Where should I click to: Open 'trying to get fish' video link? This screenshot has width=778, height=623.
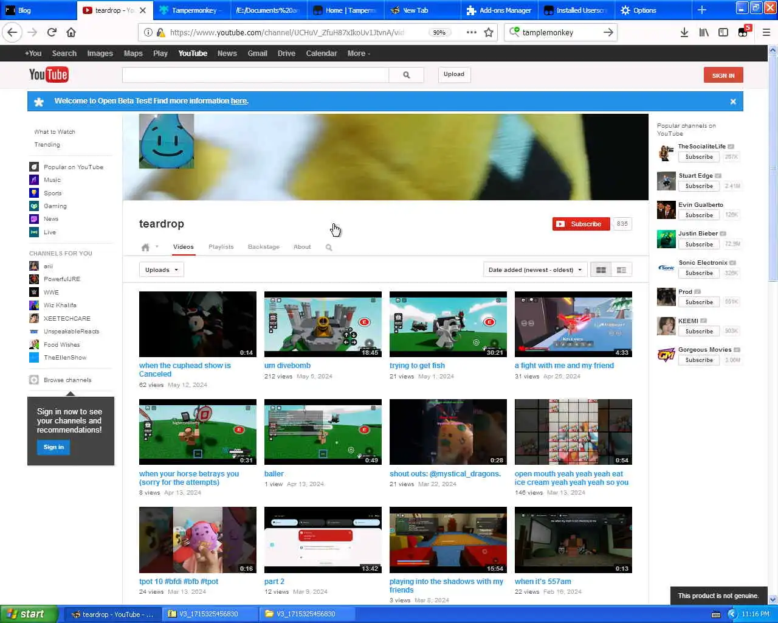[x=417, y=366]
